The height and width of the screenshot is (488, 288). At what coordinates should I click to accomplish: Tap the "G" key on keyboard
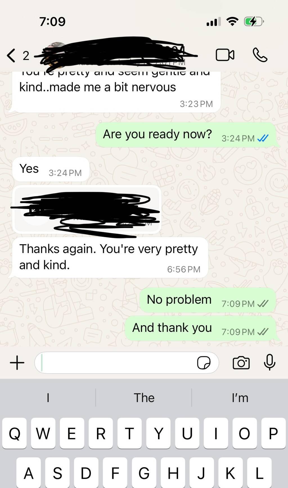click(x=144, y=473)
